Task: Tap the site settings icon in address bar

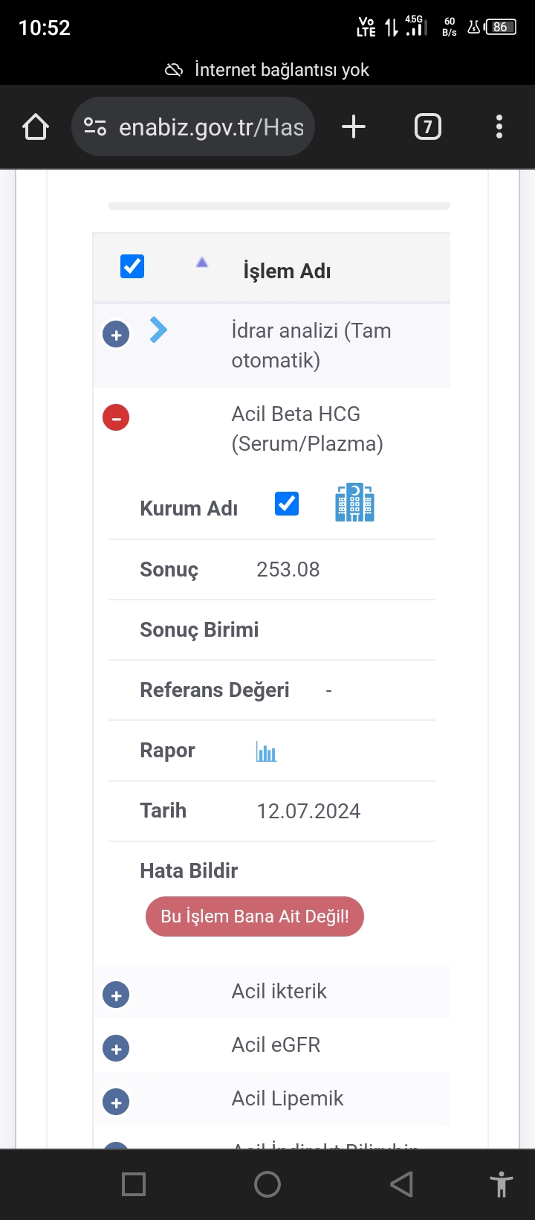Action: click(x=95, y=127)
